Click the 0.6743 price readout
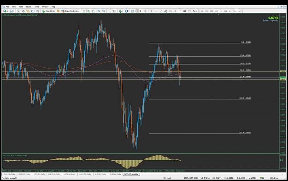Image resolution: width=288 pixels, height=181 pixels. (x=273, y=18)
